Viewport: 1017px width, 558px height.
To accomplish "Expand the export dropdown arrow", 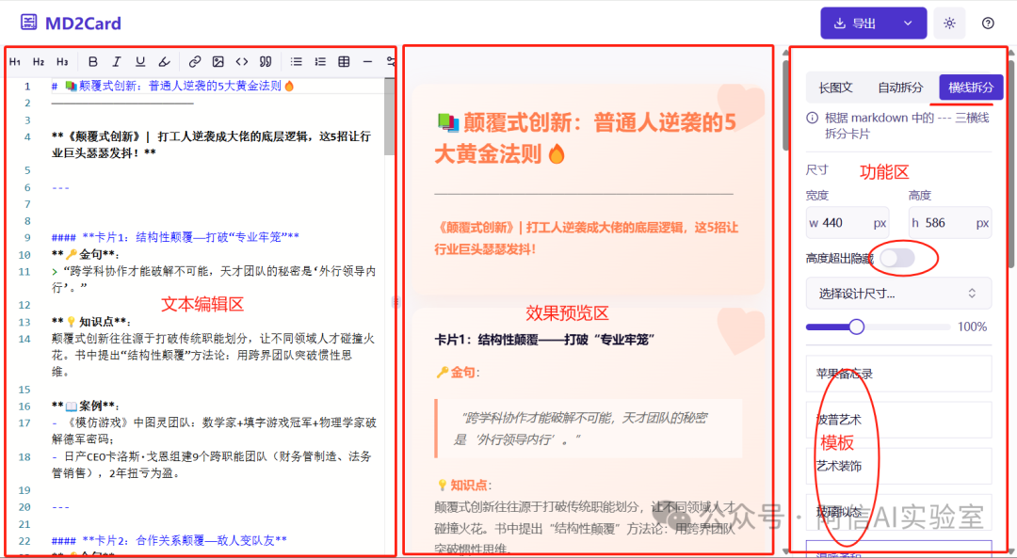I will pyautogui.click(x=908, y=24).
